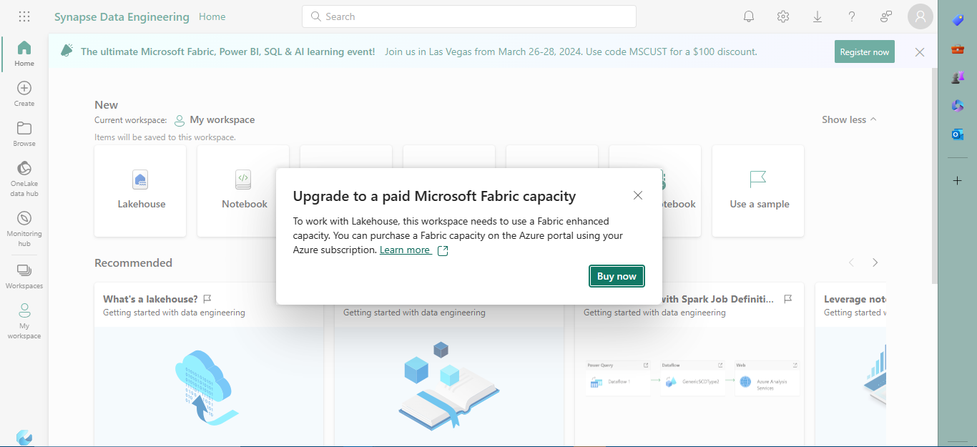Open the chess piece Games sidebar icon

tap(958, 77)
